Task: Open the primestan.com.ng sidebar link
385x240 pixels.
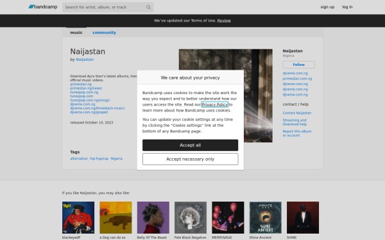Action: tap(297, 79)
